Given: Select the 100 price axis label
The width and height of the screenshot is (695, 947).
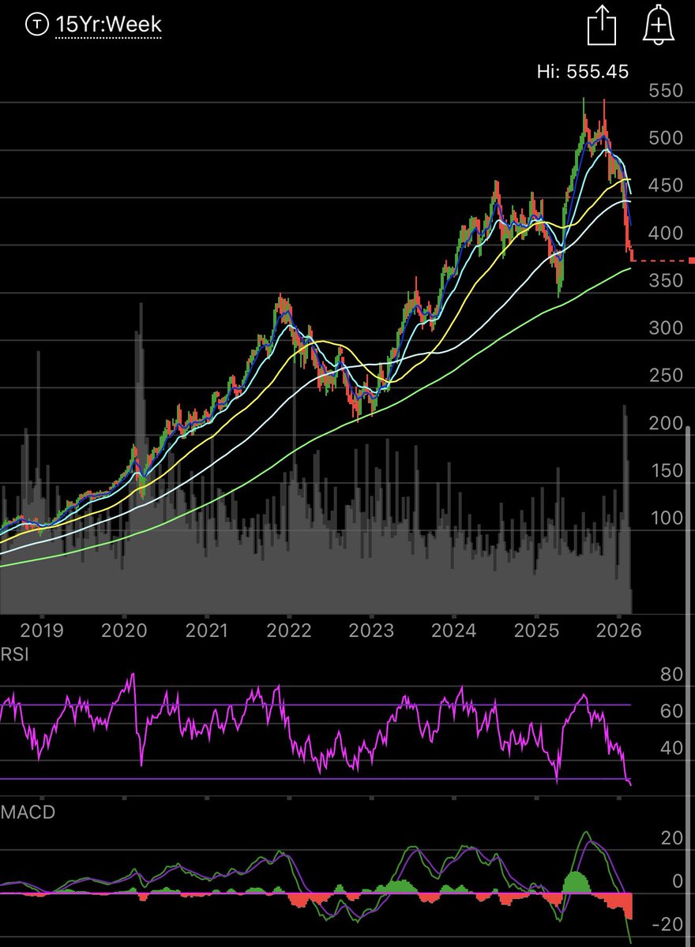Looking at the screenshot, I should point(665,518).
